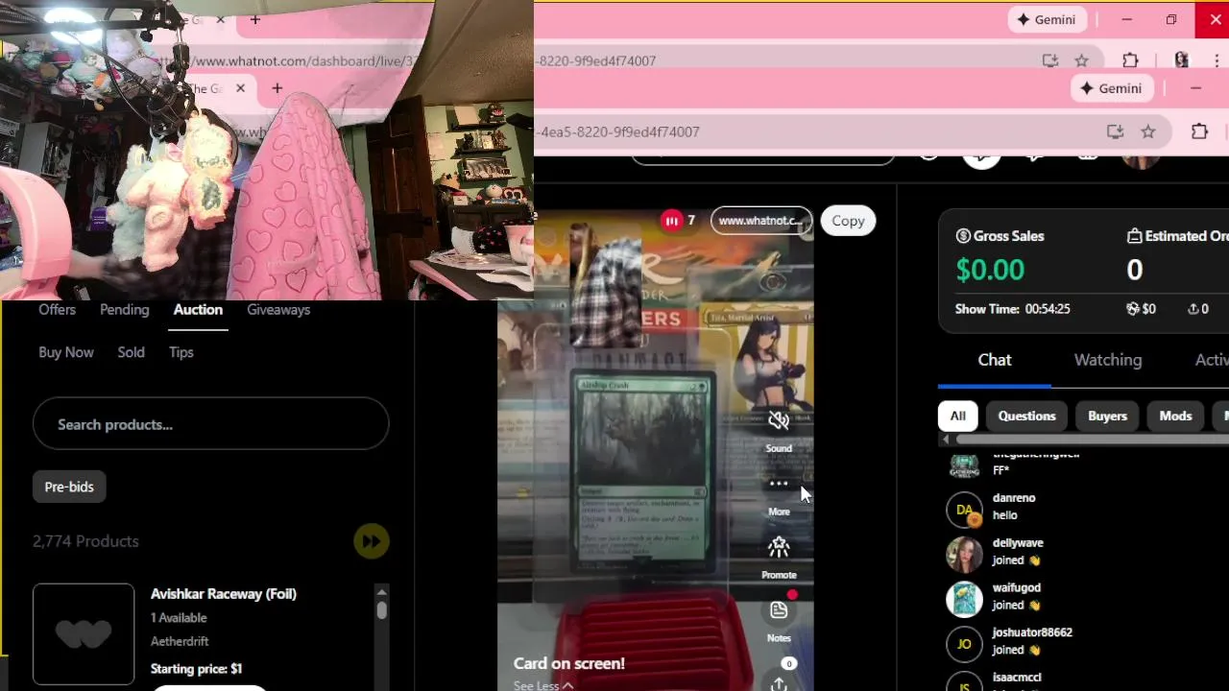Open Avishkar Raceway (Foil) product thumbnail
The image size is (1229, 691).
[x=84, y=634]
